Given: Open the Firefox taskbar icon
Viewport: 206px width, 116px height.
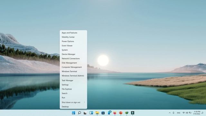Looking at the screenshot, I should [x=115, y=113].
